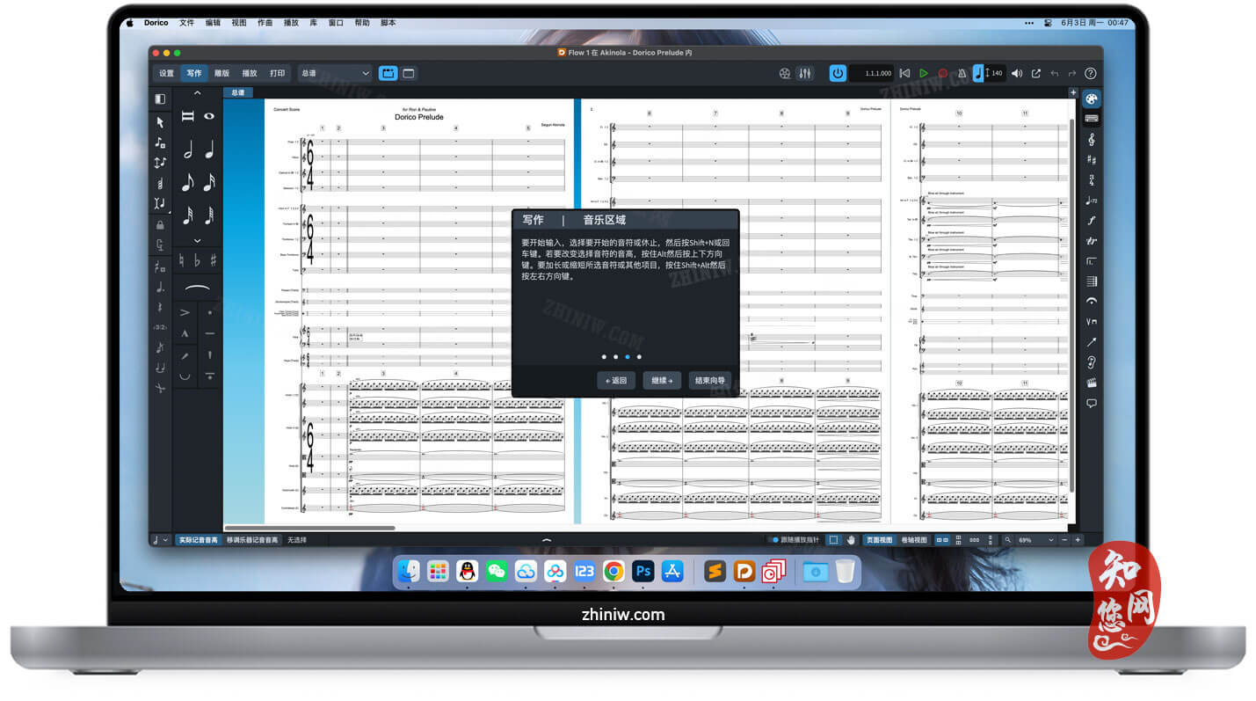Open the 编辑 menu in menu bar

tap(213, 23)
